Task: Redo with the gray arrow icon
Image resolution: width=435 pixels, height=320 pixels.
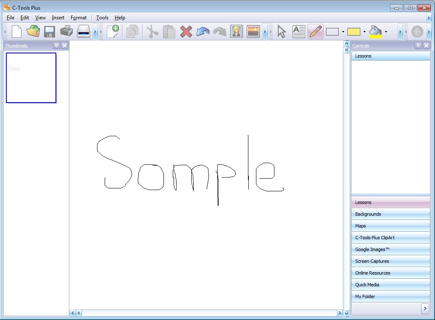Action: coord(220,32)
